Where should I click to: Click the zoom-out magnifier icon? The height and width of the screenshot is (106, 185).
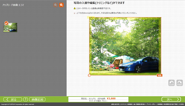point(55,5)
